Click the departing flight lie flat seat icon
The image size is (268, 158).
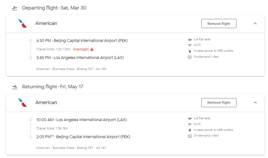click(190, 40)
